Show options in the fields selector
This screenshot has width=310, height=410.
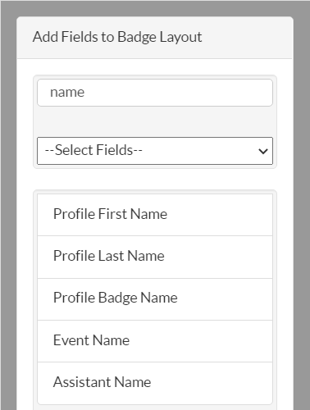point(155,151)
